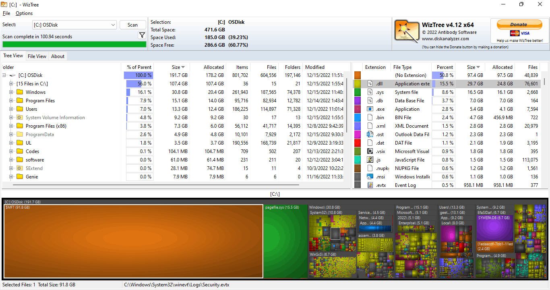Click the .ost Outlook file icon

pyautogui.click(x=370, y=135)
